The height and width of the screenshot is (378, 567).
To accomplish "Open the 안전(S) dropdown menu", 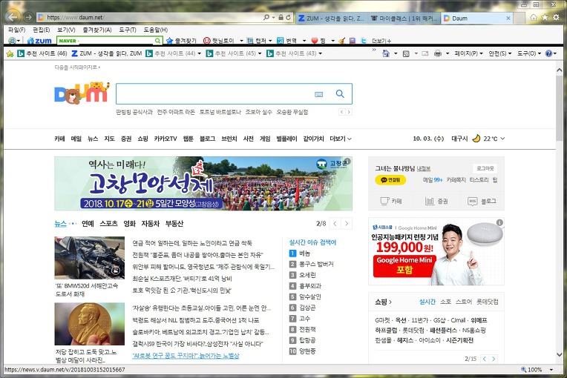I will (x=500, y=53).
